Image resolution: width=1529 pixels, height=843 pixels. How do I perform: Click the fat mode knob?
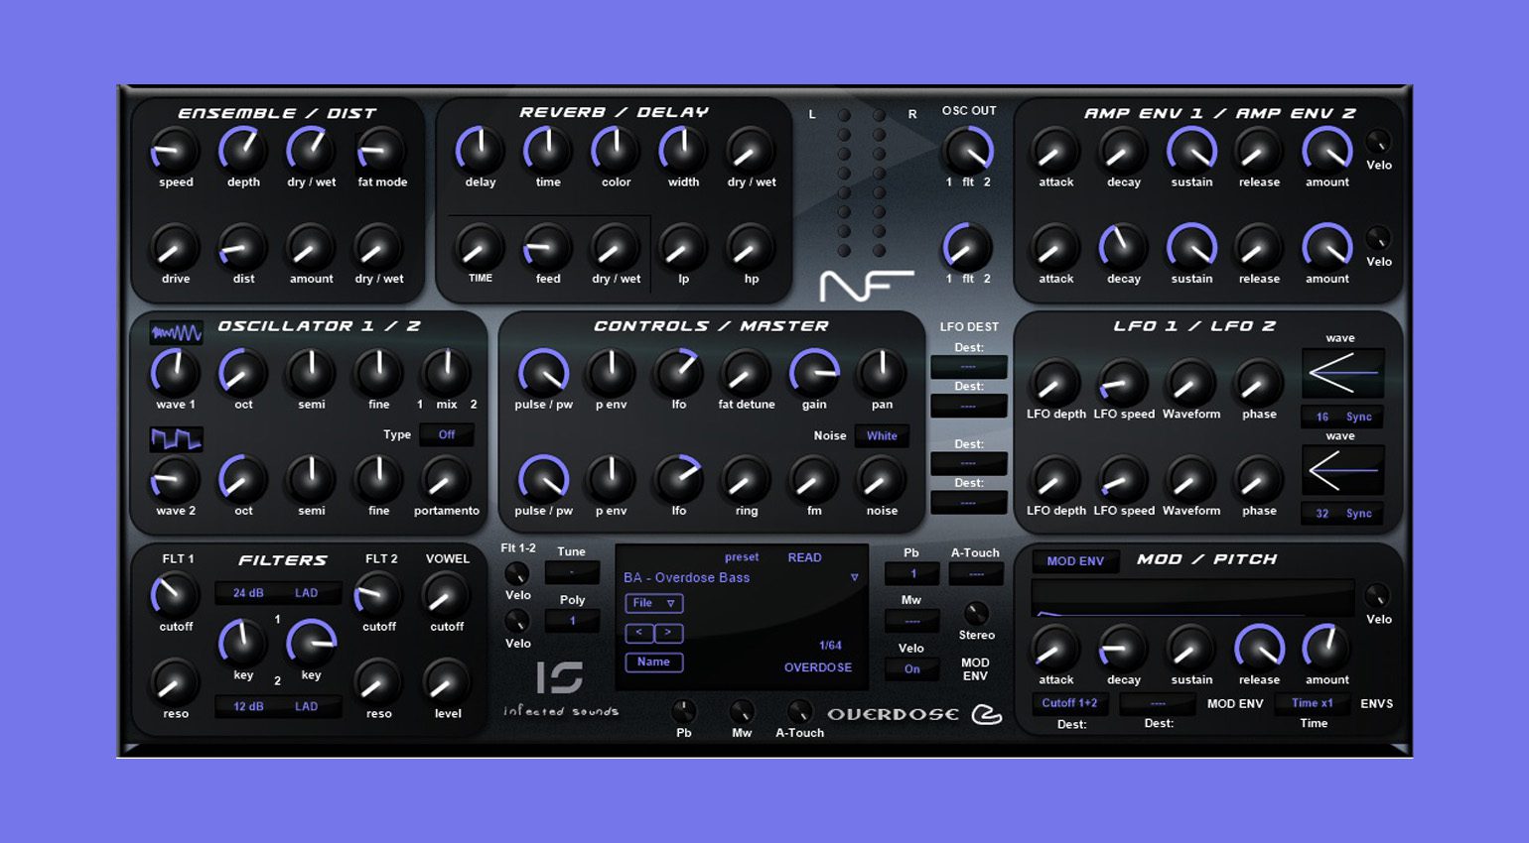(381, 152)
